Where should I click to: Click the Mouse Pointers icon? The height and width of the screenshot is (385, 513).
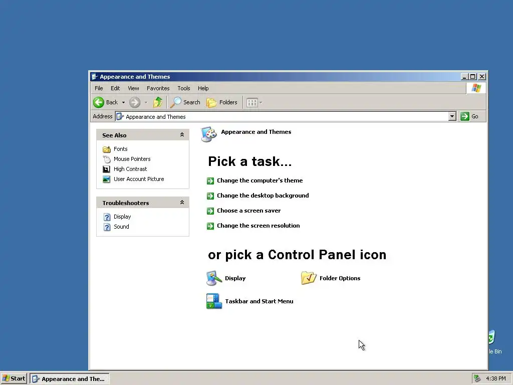107,159
